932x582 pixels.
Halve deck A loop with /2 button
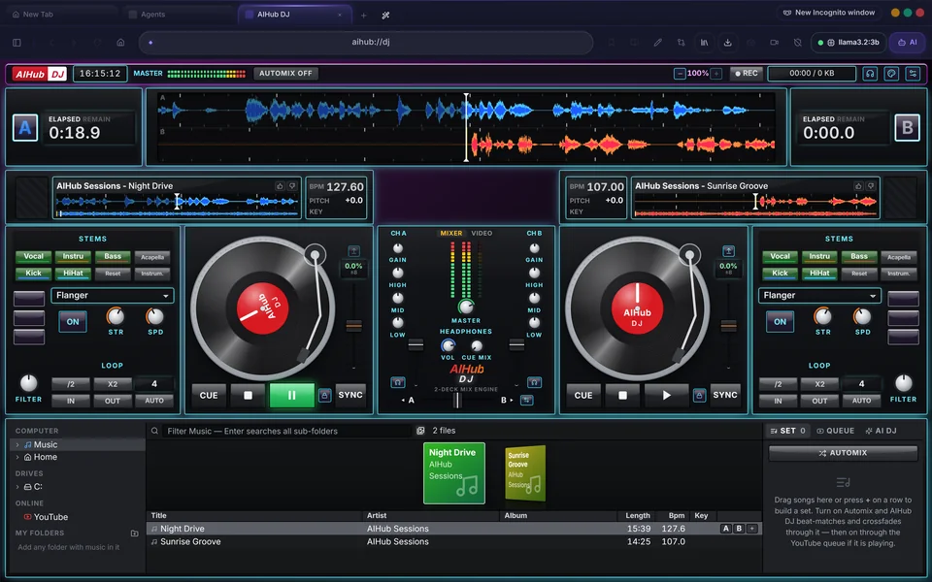[71, 384]
